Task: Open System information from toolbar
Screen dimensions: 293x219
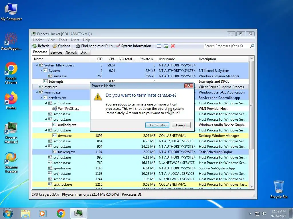Action: tap(133, 46)
